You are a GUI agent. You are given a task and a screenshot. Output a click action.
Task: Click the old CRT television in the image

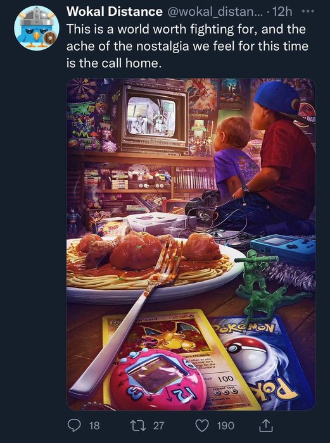click(x=153, y=118)
